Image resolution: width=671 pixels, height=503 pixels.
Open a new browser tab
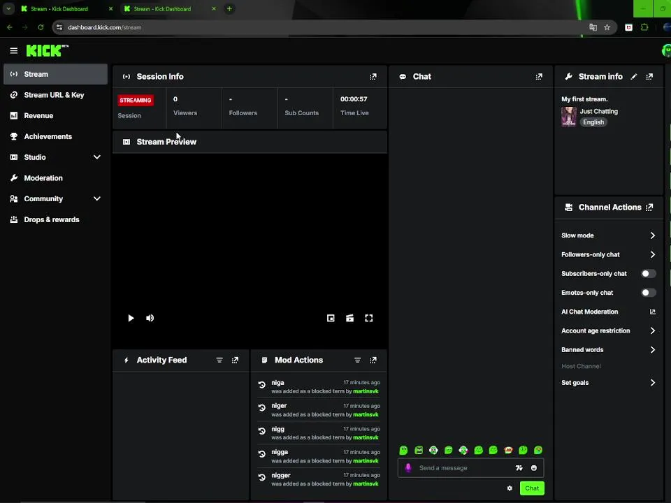229,8
